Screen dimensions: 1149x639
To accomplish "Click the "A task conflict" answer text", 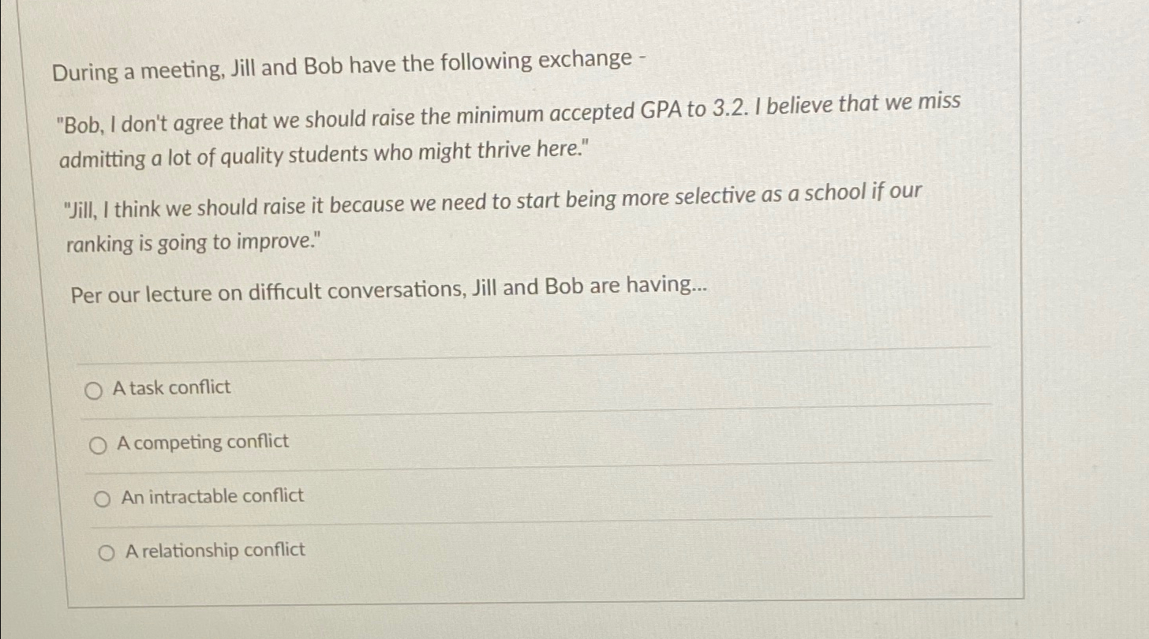I will point(171,387).
